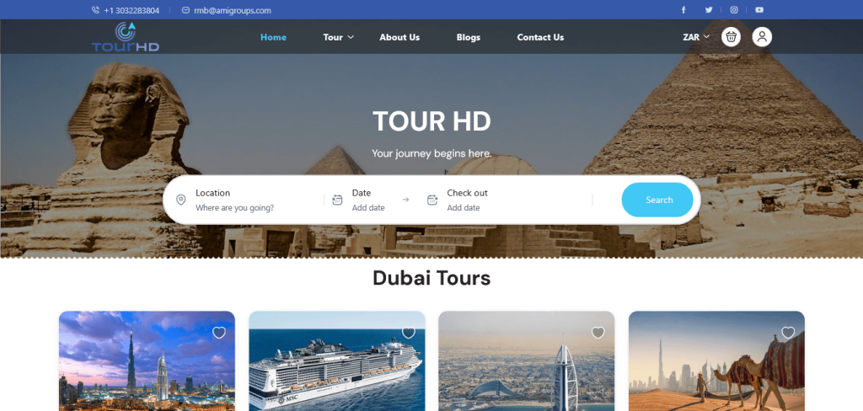Expand the Tour menu dropdown
Image resolution: width=863 pixels, height=411 pixels.
coord(338,37)
